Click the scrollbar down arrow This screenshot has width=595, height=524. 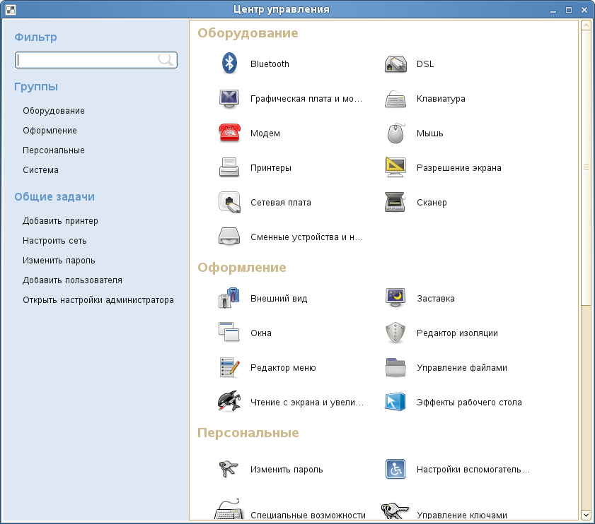[x=586, y=515]
